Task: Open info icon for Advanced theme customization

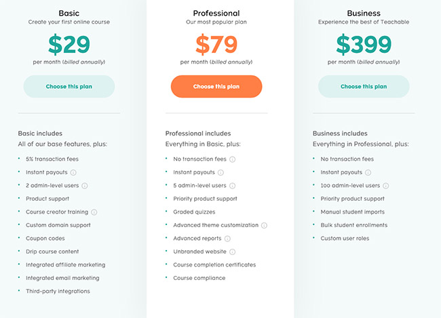Action: [x=264, y=225]
